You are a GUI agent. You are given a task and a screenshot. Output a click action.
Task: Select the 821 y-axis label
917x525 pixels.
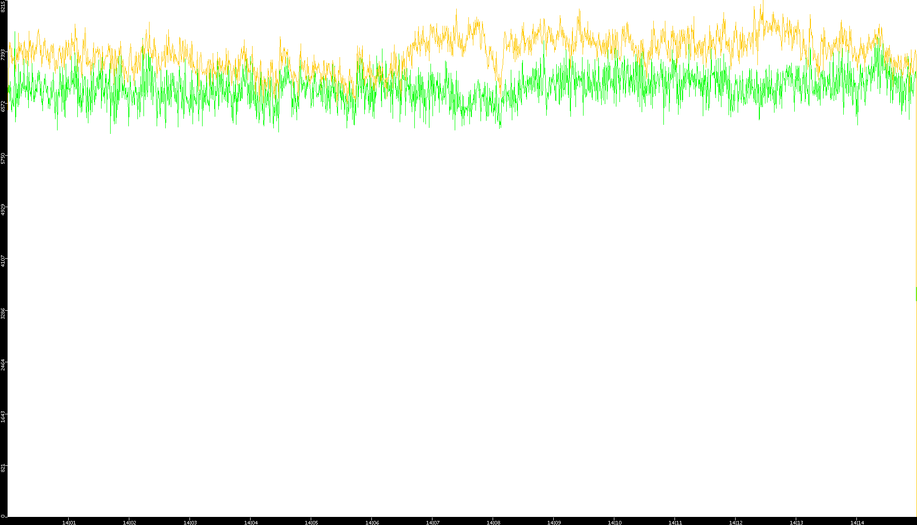(x=3, y=468)
